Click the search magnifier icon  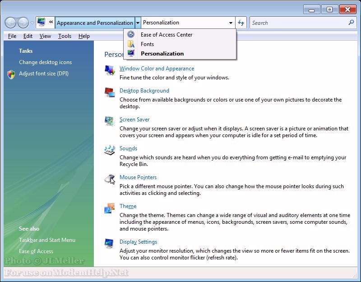click(351, 22)
